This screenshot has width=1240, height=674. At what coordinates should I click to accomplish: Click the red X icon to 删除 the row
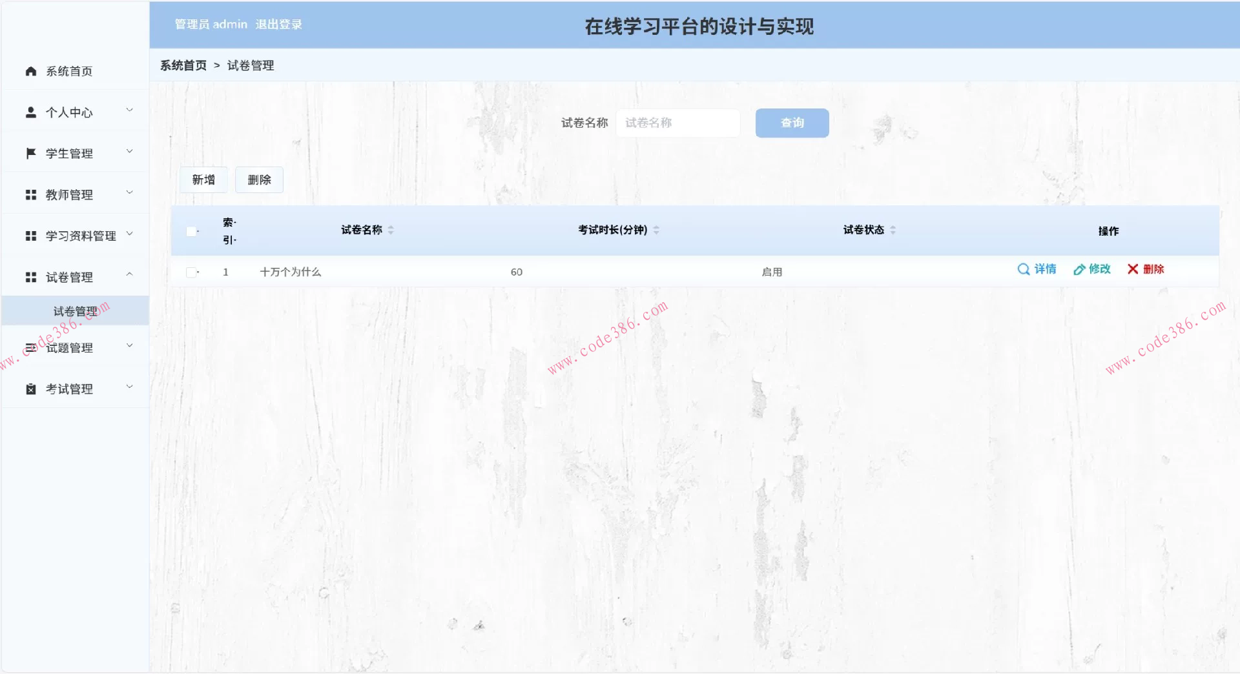tap(1131, 269)
